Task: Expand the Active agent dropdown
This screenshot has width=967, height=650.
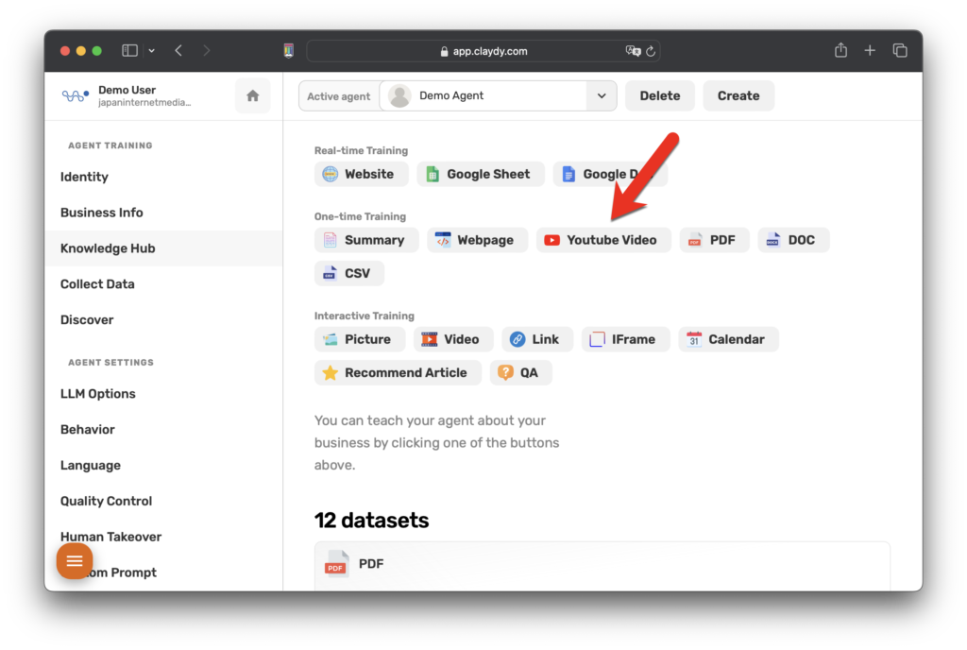Action: tap(601, 95)
